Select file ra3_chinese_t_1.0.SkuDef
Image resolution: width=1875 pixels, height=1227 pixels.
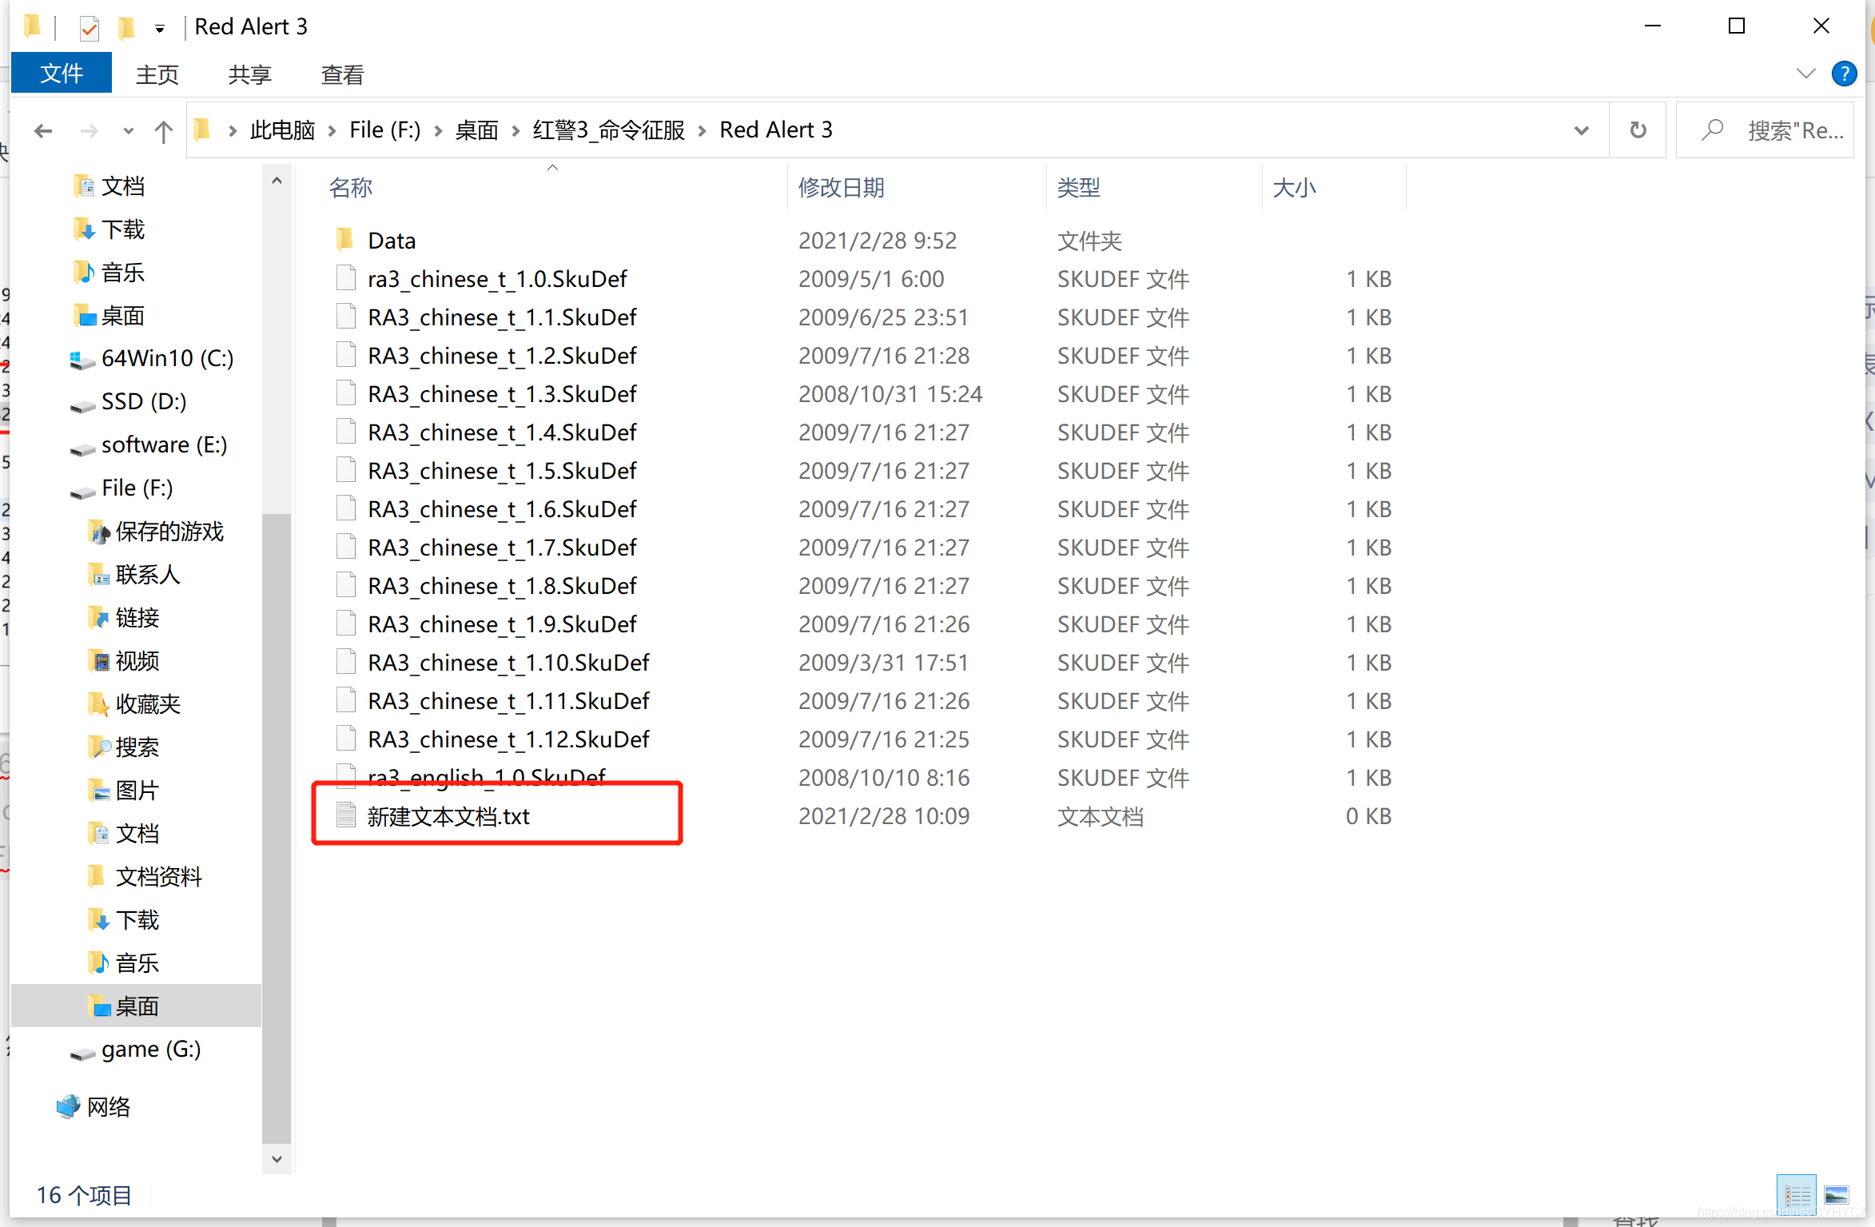[497, 279]
